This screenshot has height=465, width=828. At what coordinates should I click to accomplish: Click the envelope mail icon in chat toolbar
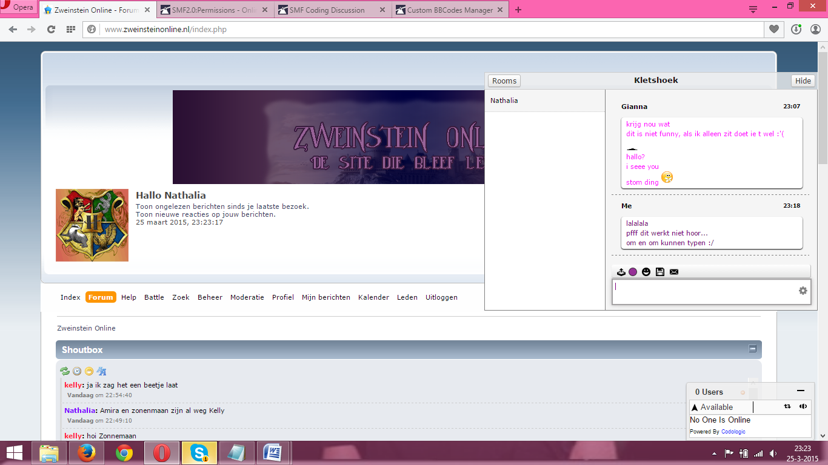674,272
